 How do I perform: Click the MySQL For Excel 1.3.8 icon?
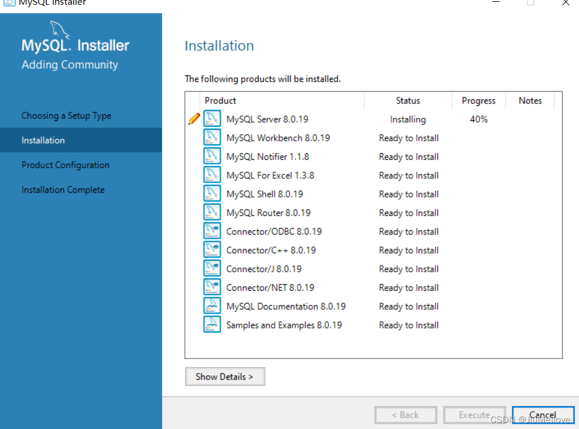pos(212,175)
